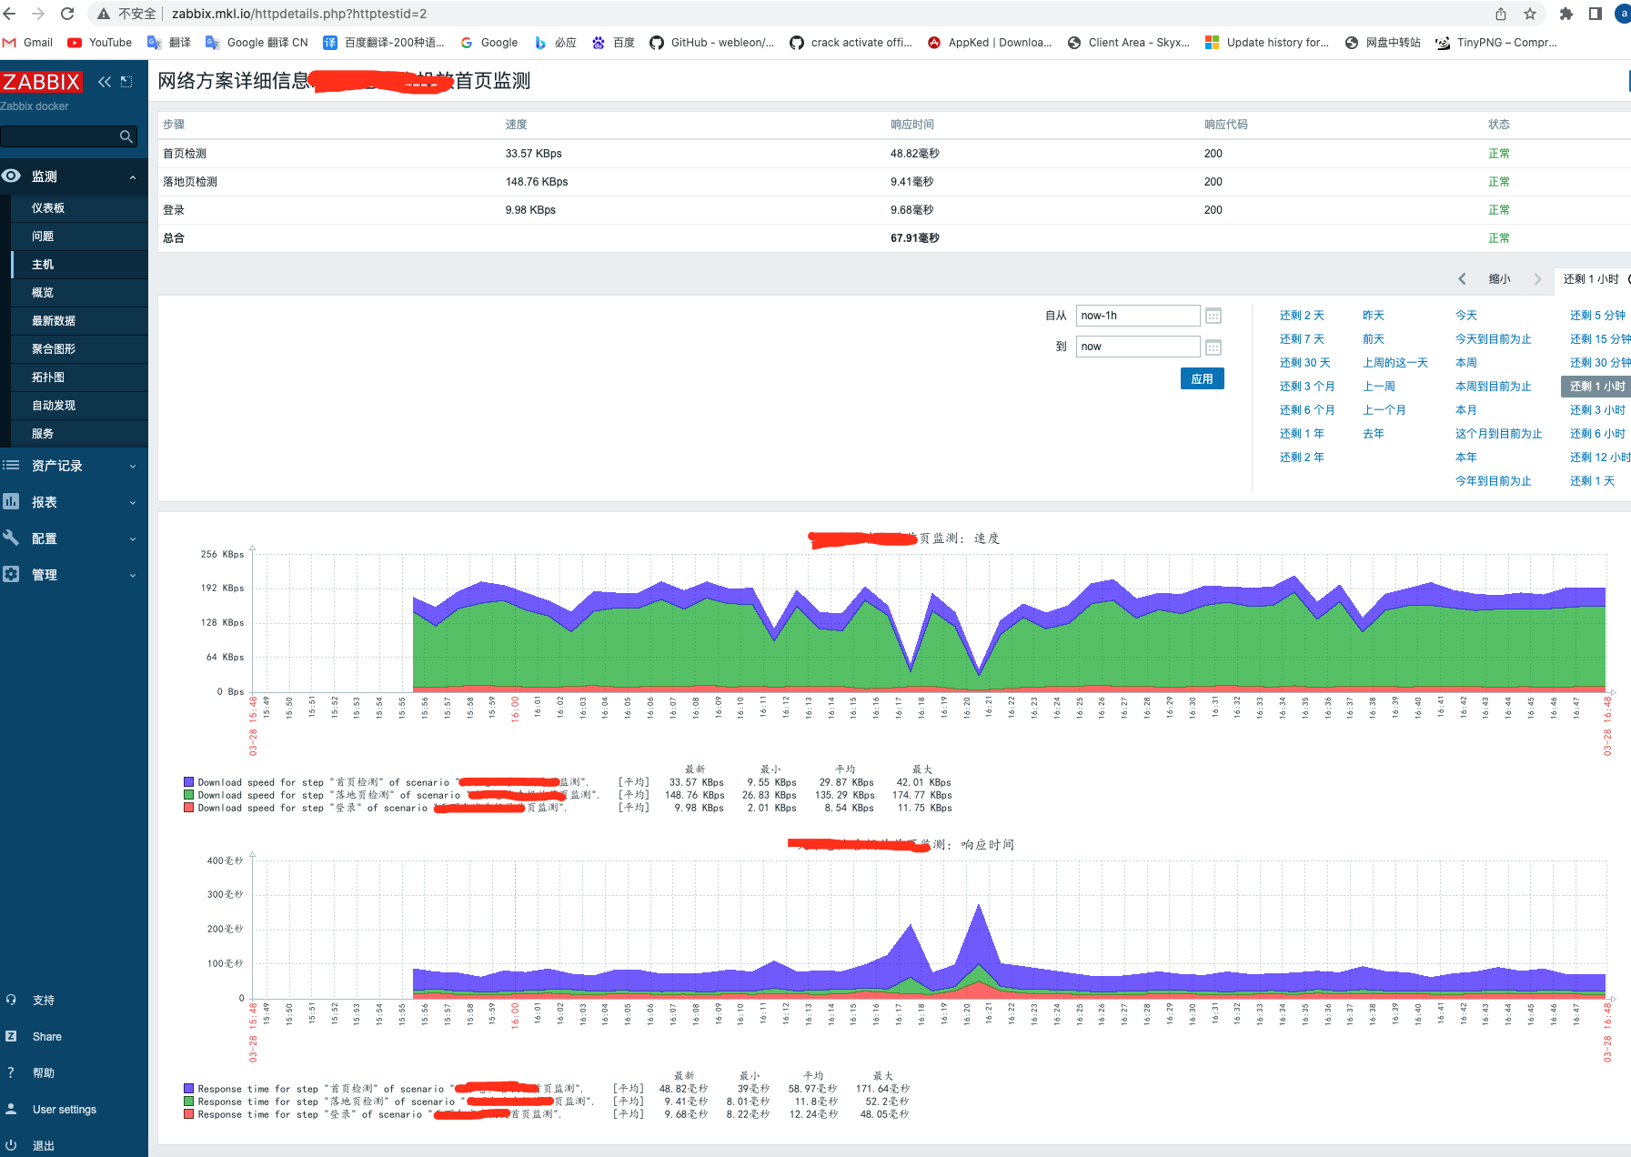
Task: Select 今天 time range
Action: pos(1466,316)
